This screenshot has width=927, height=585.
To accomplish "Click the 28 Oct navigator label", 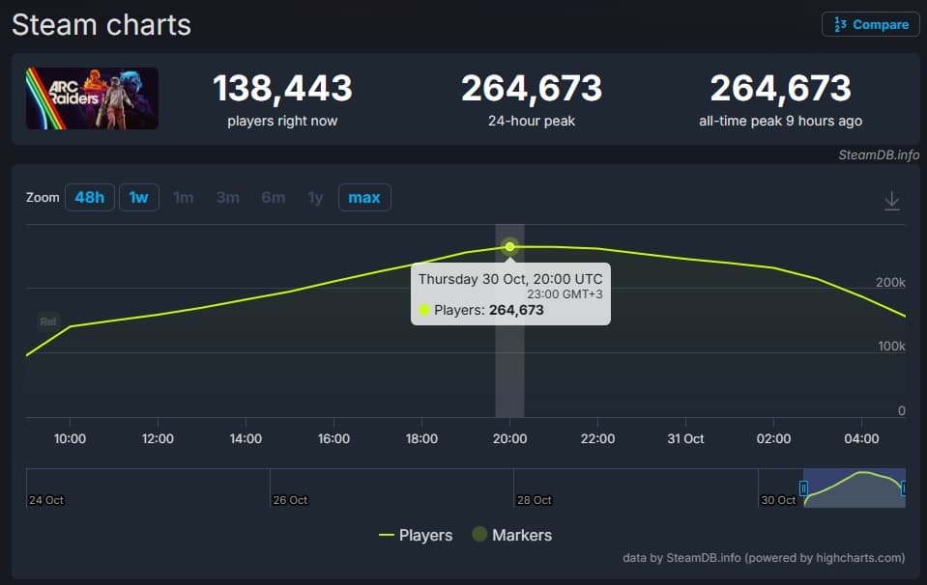I will (535, 500).
